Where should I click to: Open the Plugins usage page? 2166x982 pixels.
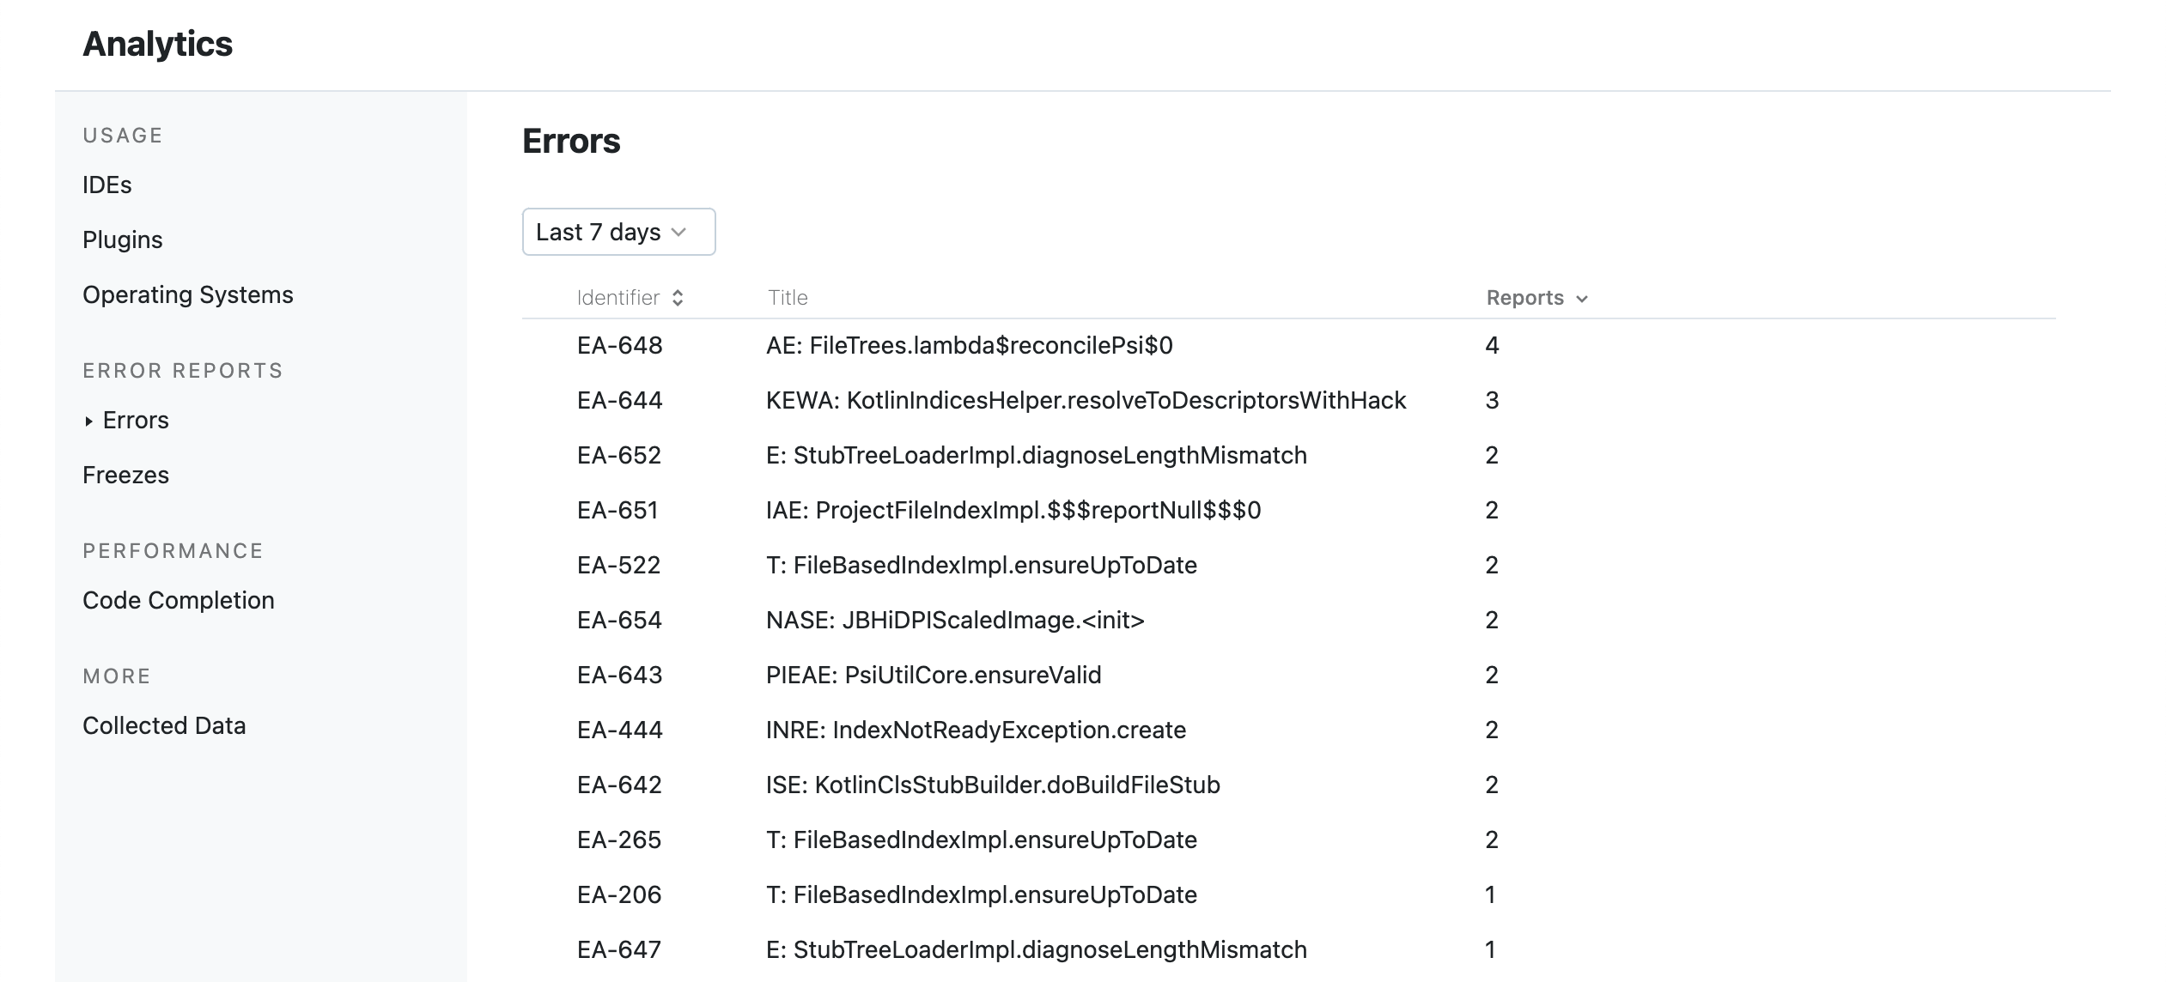coord(122,239)
